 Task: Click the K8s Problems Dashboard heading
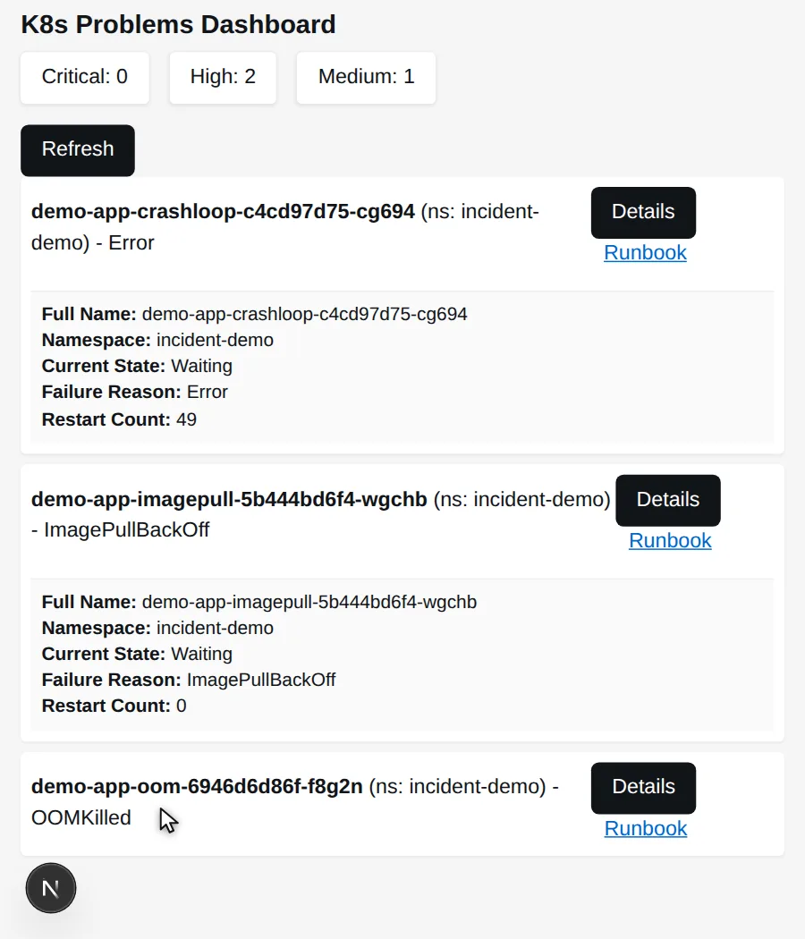coord(179,24)
